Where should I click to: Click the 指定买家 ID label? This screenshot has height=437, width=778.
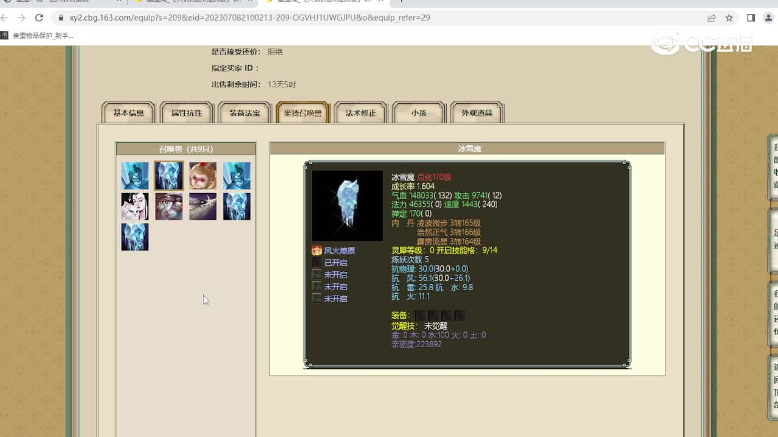[235, 68]
